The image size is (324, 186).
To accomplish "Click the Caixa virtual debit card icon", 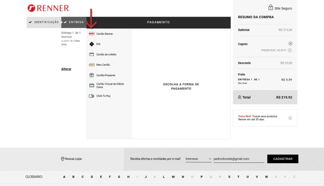I will (91, 85).
